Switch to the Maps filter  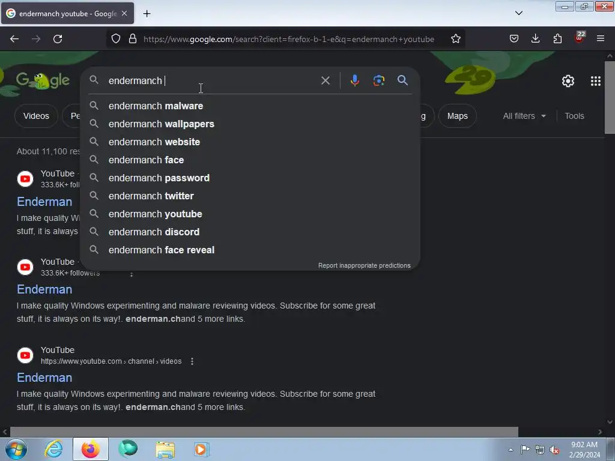coord(457,116)
